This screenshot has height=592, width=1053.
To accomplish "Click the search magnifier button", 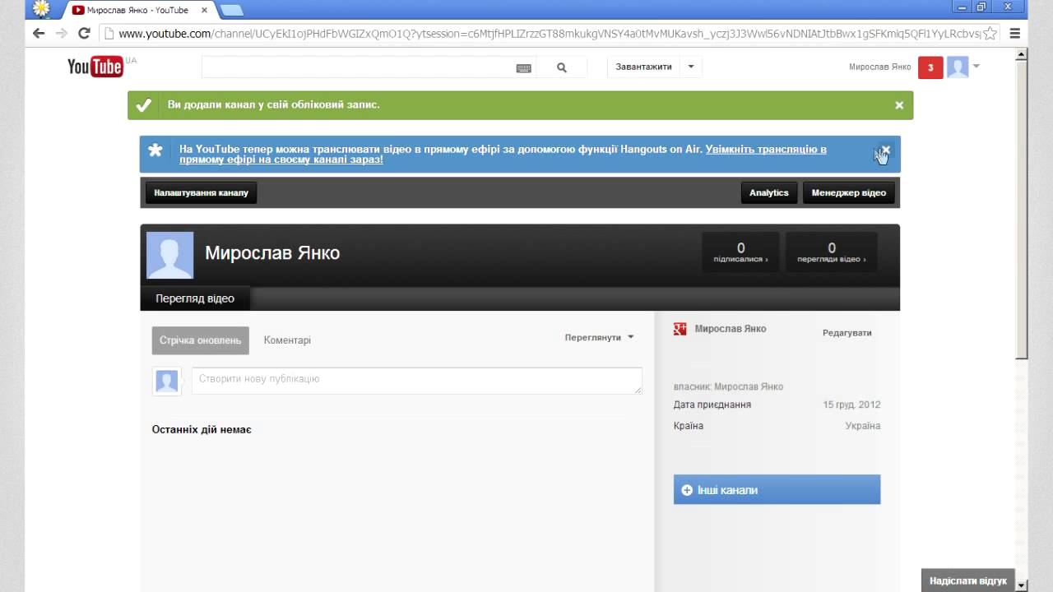I will [x=562, y=68].
